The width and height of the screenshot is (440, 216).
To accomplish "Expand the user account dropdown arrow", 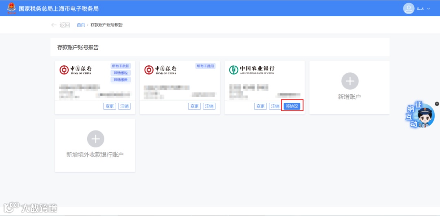I will tap(429, 9).
